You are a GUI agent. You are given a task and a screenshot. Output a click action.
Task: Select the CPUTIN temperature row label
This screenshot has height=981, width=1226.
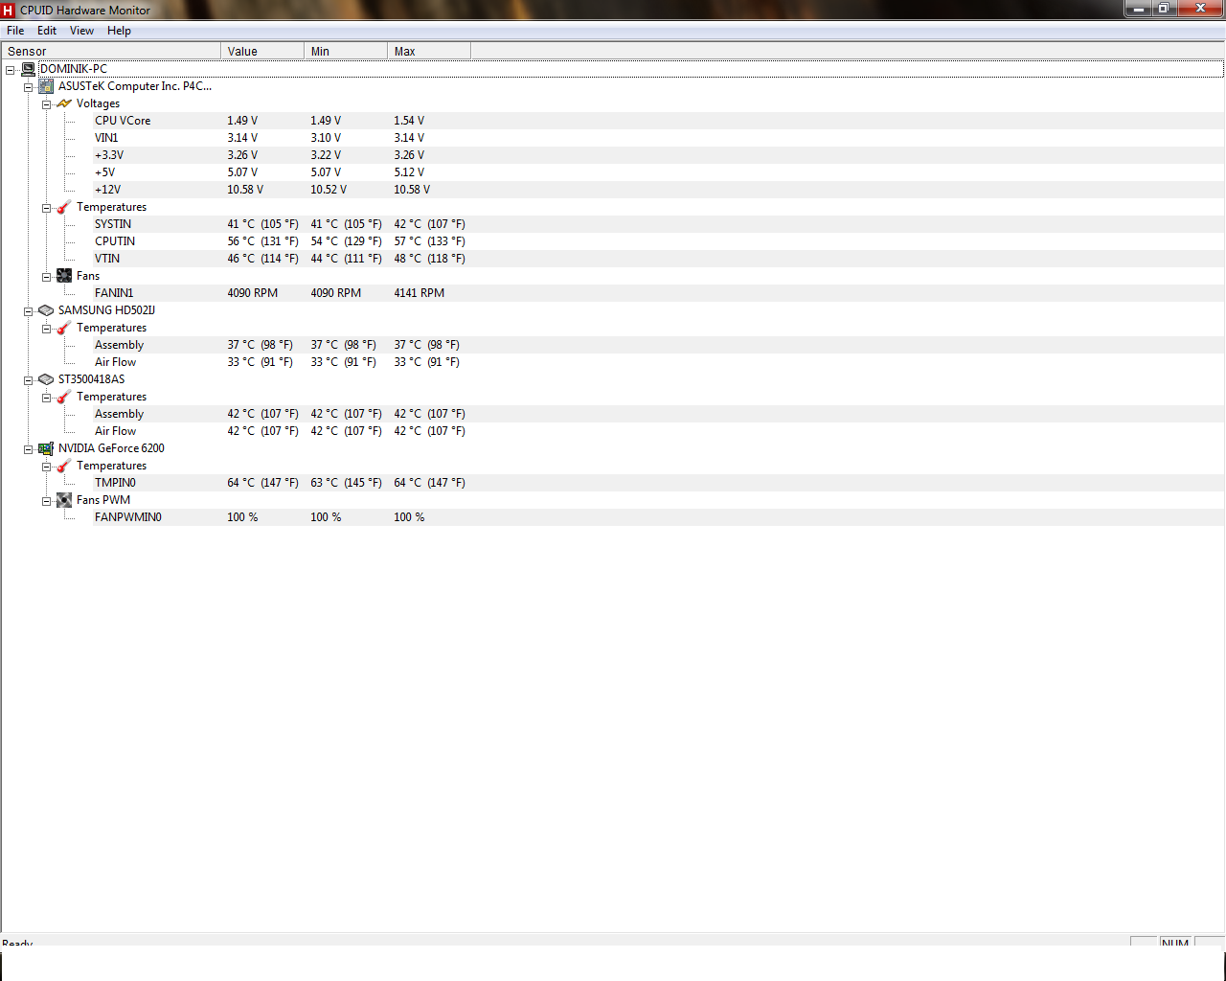pos(115,241)
